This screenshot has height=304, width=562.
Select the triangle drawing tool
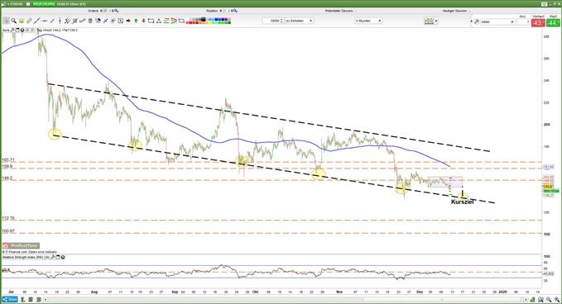tap(158, 21)
